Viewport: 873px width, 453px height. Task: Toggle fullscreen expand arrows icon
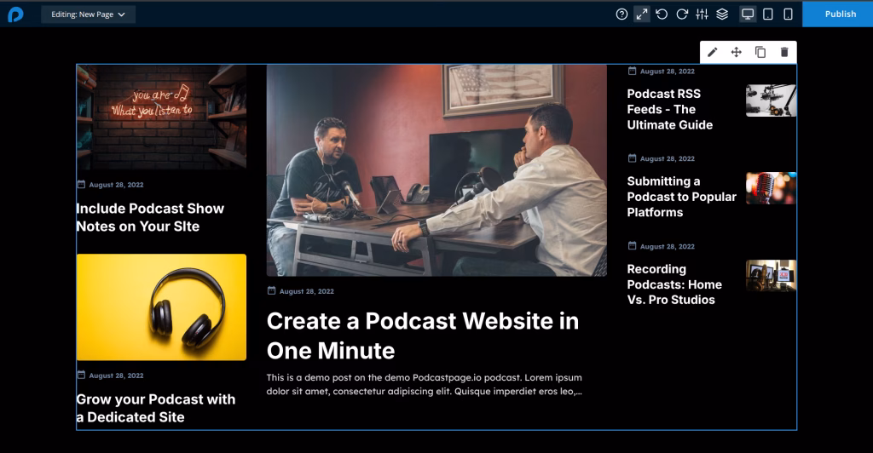click(642, 14)
